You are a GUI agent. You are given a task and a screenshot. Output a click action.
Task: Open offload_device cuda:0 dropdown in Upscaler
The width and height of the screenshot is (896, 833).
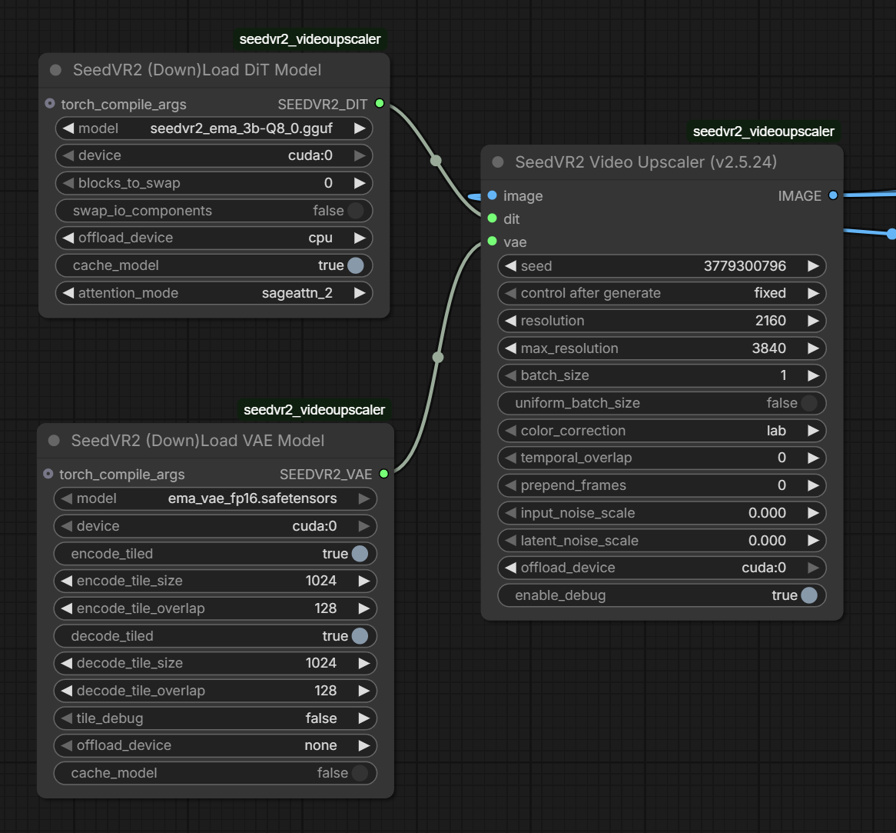pos(662,568)
